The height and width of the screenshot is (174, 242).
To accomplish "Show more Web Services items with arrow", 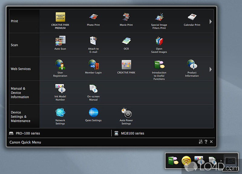I will pyautogui.click(x=211, y=69).
